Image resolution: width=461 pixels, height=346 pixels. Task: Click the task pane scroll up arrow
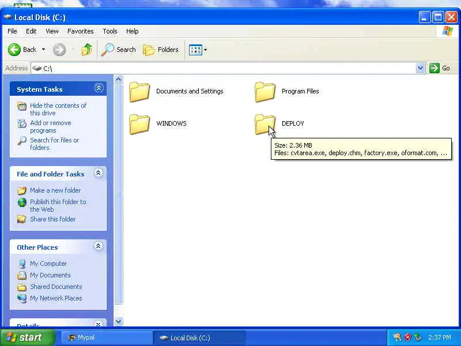119,79
